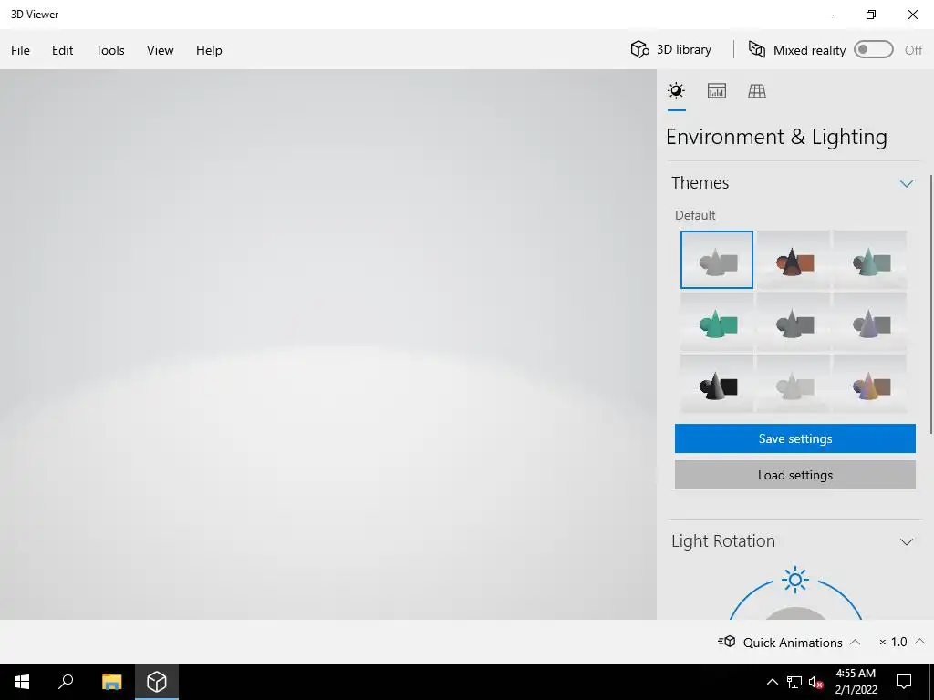Image resolution: width=934 pixels, height=700 pixels.
Task: Click the Save settings button
Action: (794, 438)
